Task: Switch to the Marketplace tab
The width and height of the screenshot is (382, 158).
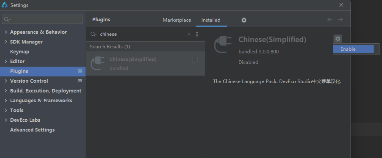Action: coord(177,20)
